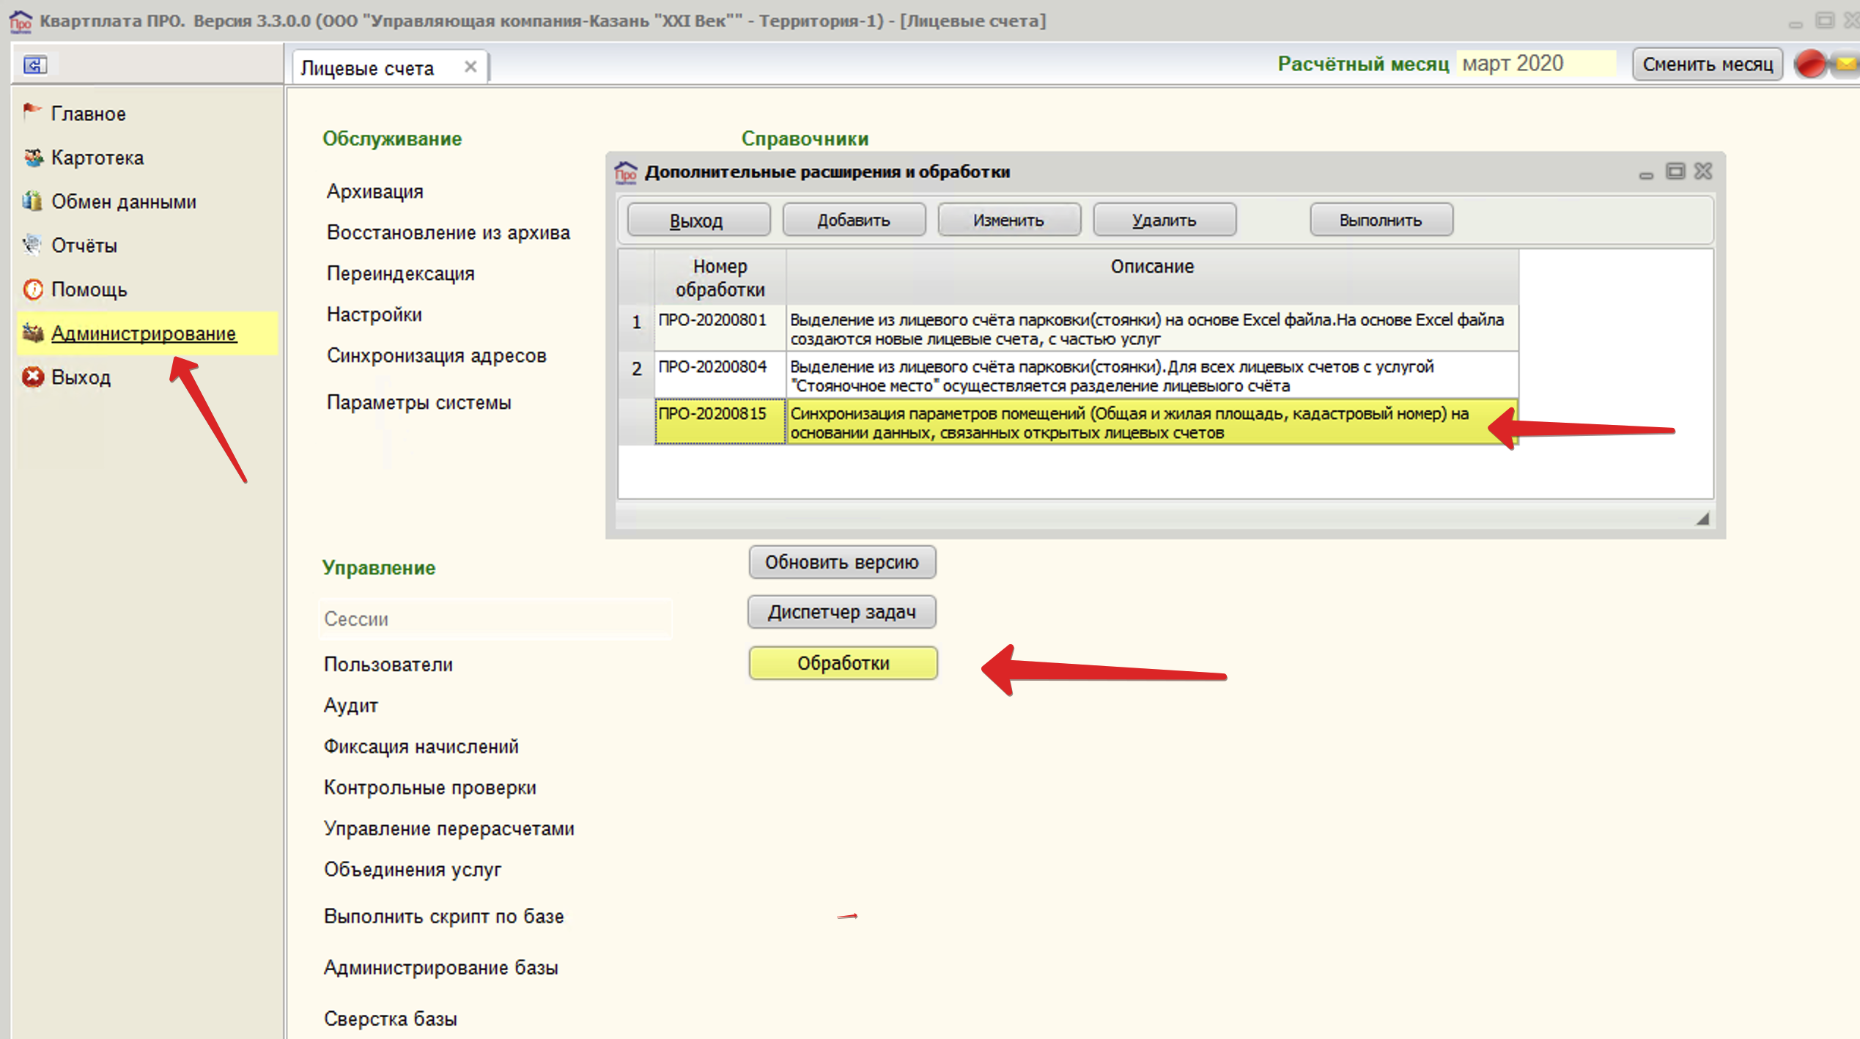Click the Администрирование icon
Image resolution: width=1860 pixels, height=1039 pixels.
[33, 333]
